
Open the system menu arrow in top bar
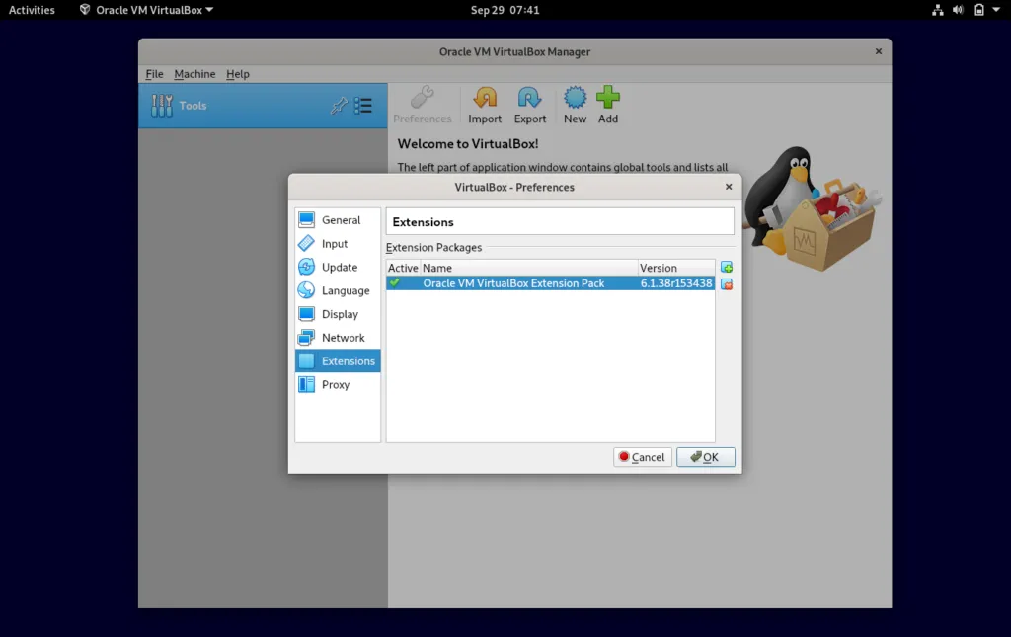pos(996,10)
